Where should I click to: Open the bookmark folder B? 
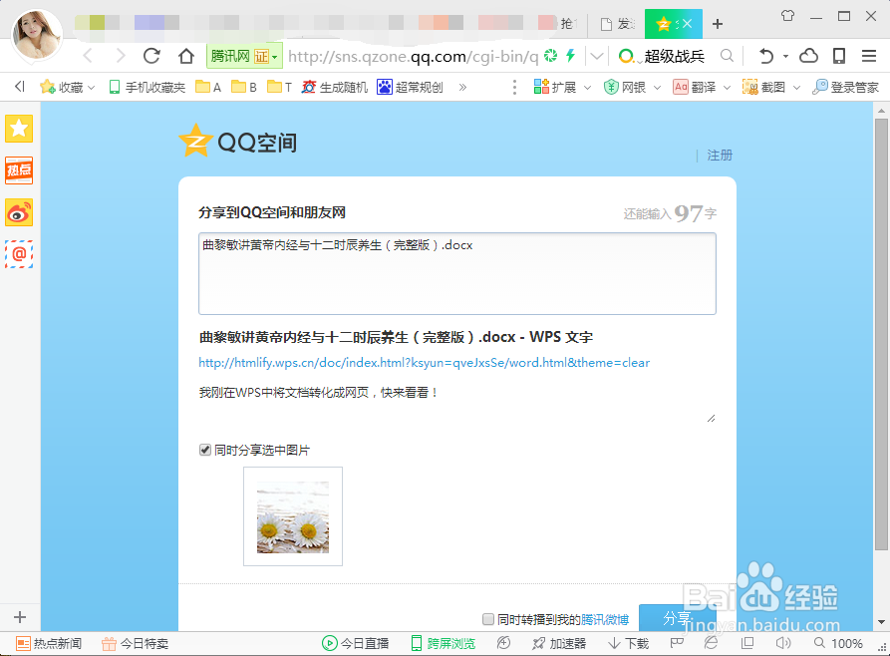coord(244,87)
